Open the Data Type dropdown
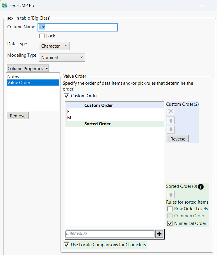Screen dimensions: 217x255 click(54, 46)
